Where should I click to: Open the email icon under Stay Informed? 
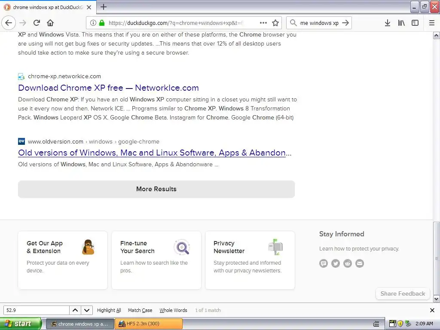(360, 263)
